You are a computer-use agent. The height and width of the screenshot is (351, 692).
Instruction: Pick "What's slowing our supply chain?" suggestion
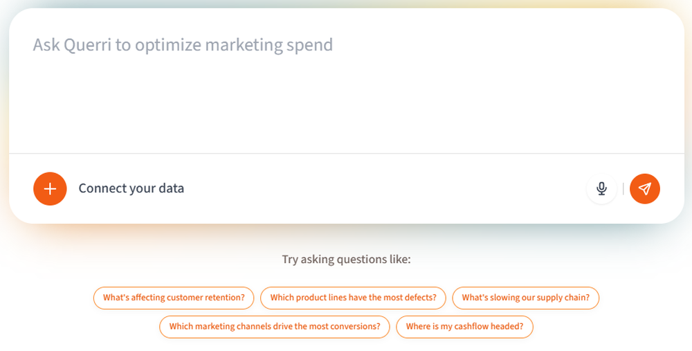[x=525, y=298]
